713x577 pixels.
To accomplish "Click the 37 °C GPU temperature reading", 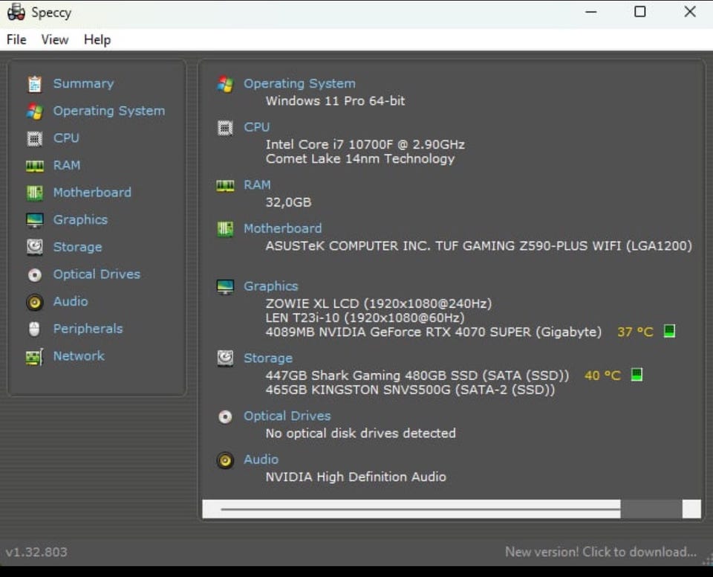I will point(635,332).
